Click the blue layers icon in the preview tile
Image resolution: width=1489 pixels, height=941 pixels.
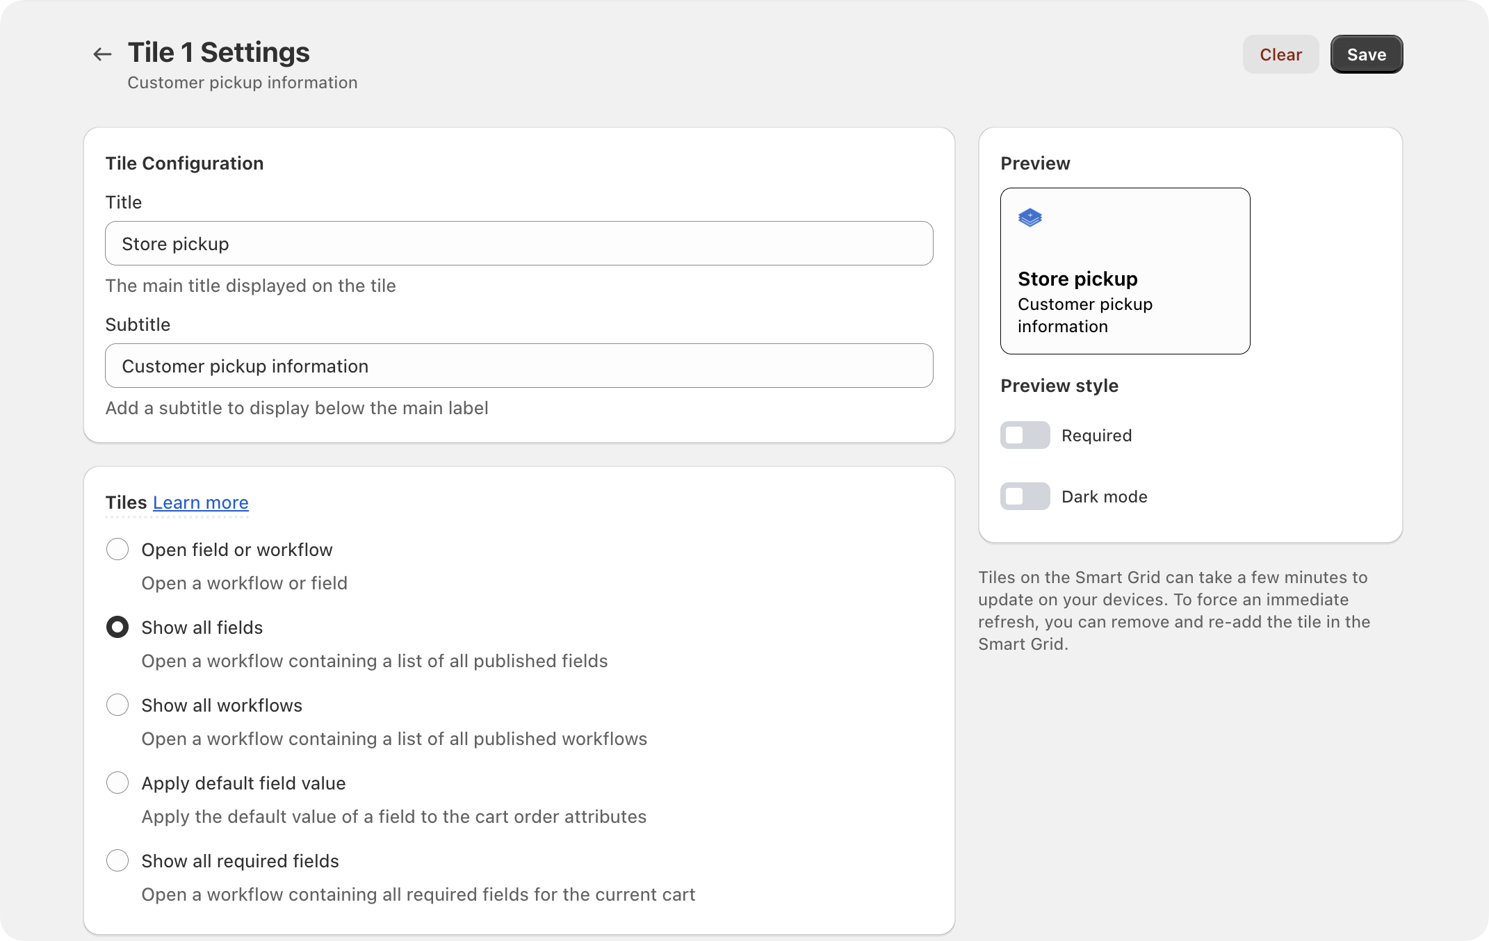[1030, 217]
